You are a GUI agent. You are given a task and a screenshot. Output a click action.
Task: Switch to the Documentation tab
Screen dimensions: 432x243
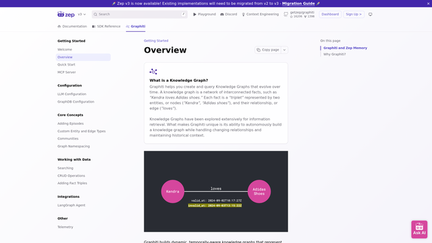72,26
